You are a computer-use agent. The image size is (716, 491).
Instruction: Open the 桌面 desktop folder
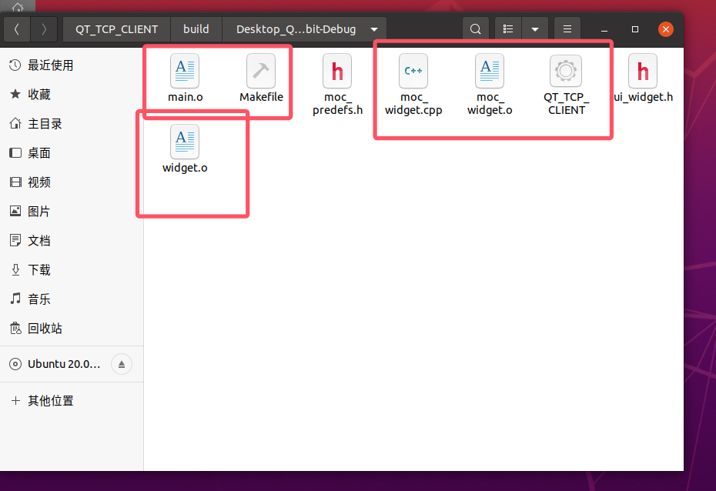[72, 153]
